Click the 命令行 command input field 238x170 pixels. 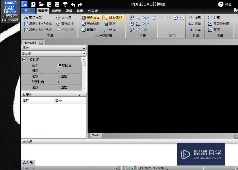point(106,163)
